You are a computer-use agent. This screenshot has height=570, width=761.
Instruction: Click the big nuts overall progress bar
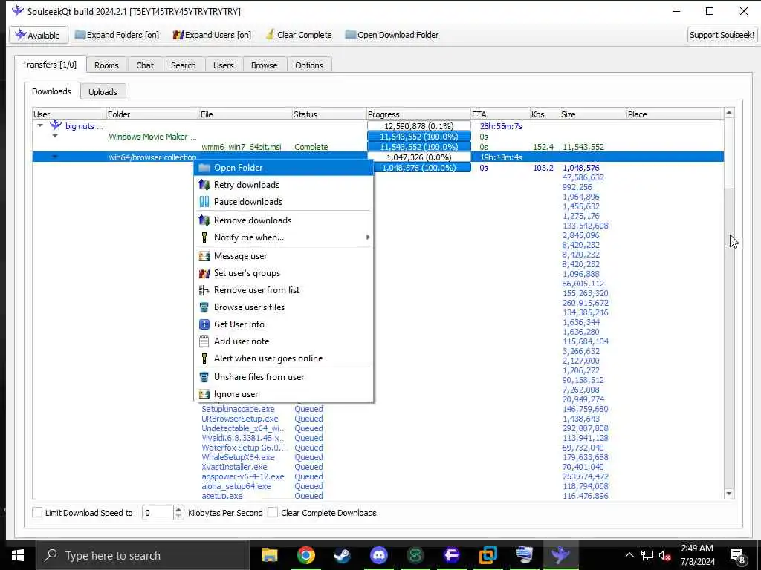(x=419, y=126)
